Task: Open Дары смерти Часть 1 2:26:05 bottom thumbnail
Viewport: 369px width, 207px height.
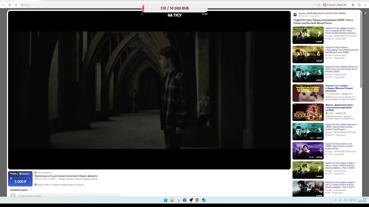Action: 308,170
